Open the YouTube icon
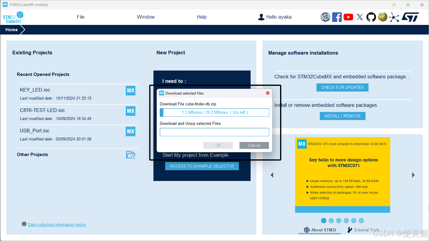The image size is (429, 241). [x=348, y=17]
